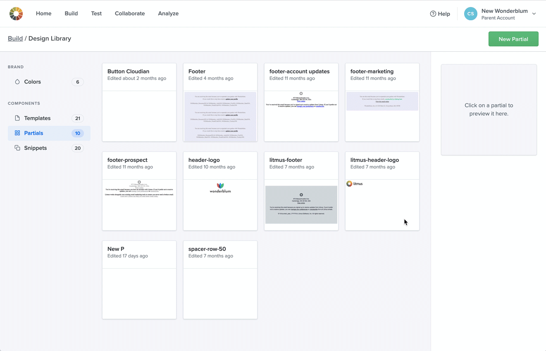Click the wonderblum logo in header-logo card
This screenshot has height=351, width=546.
pos(220,188)
